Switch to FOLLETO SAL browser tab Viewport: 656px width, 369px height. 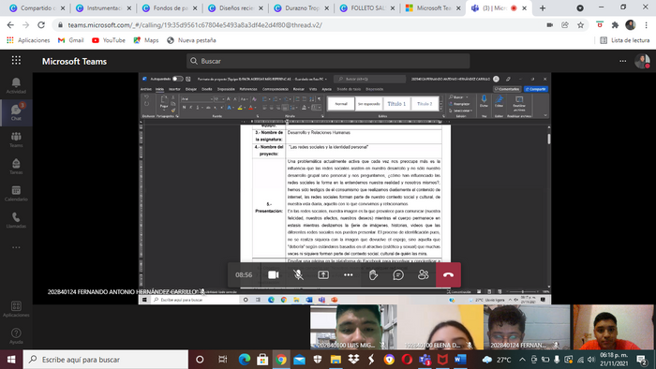click(367, 7)
